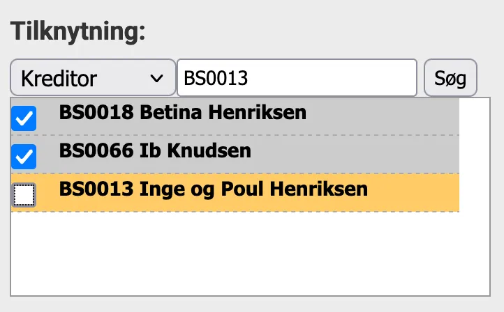This screenshot has width=504, height=312.
Task: Click the BS0013 code in the orange row
Action: point(97,189)
